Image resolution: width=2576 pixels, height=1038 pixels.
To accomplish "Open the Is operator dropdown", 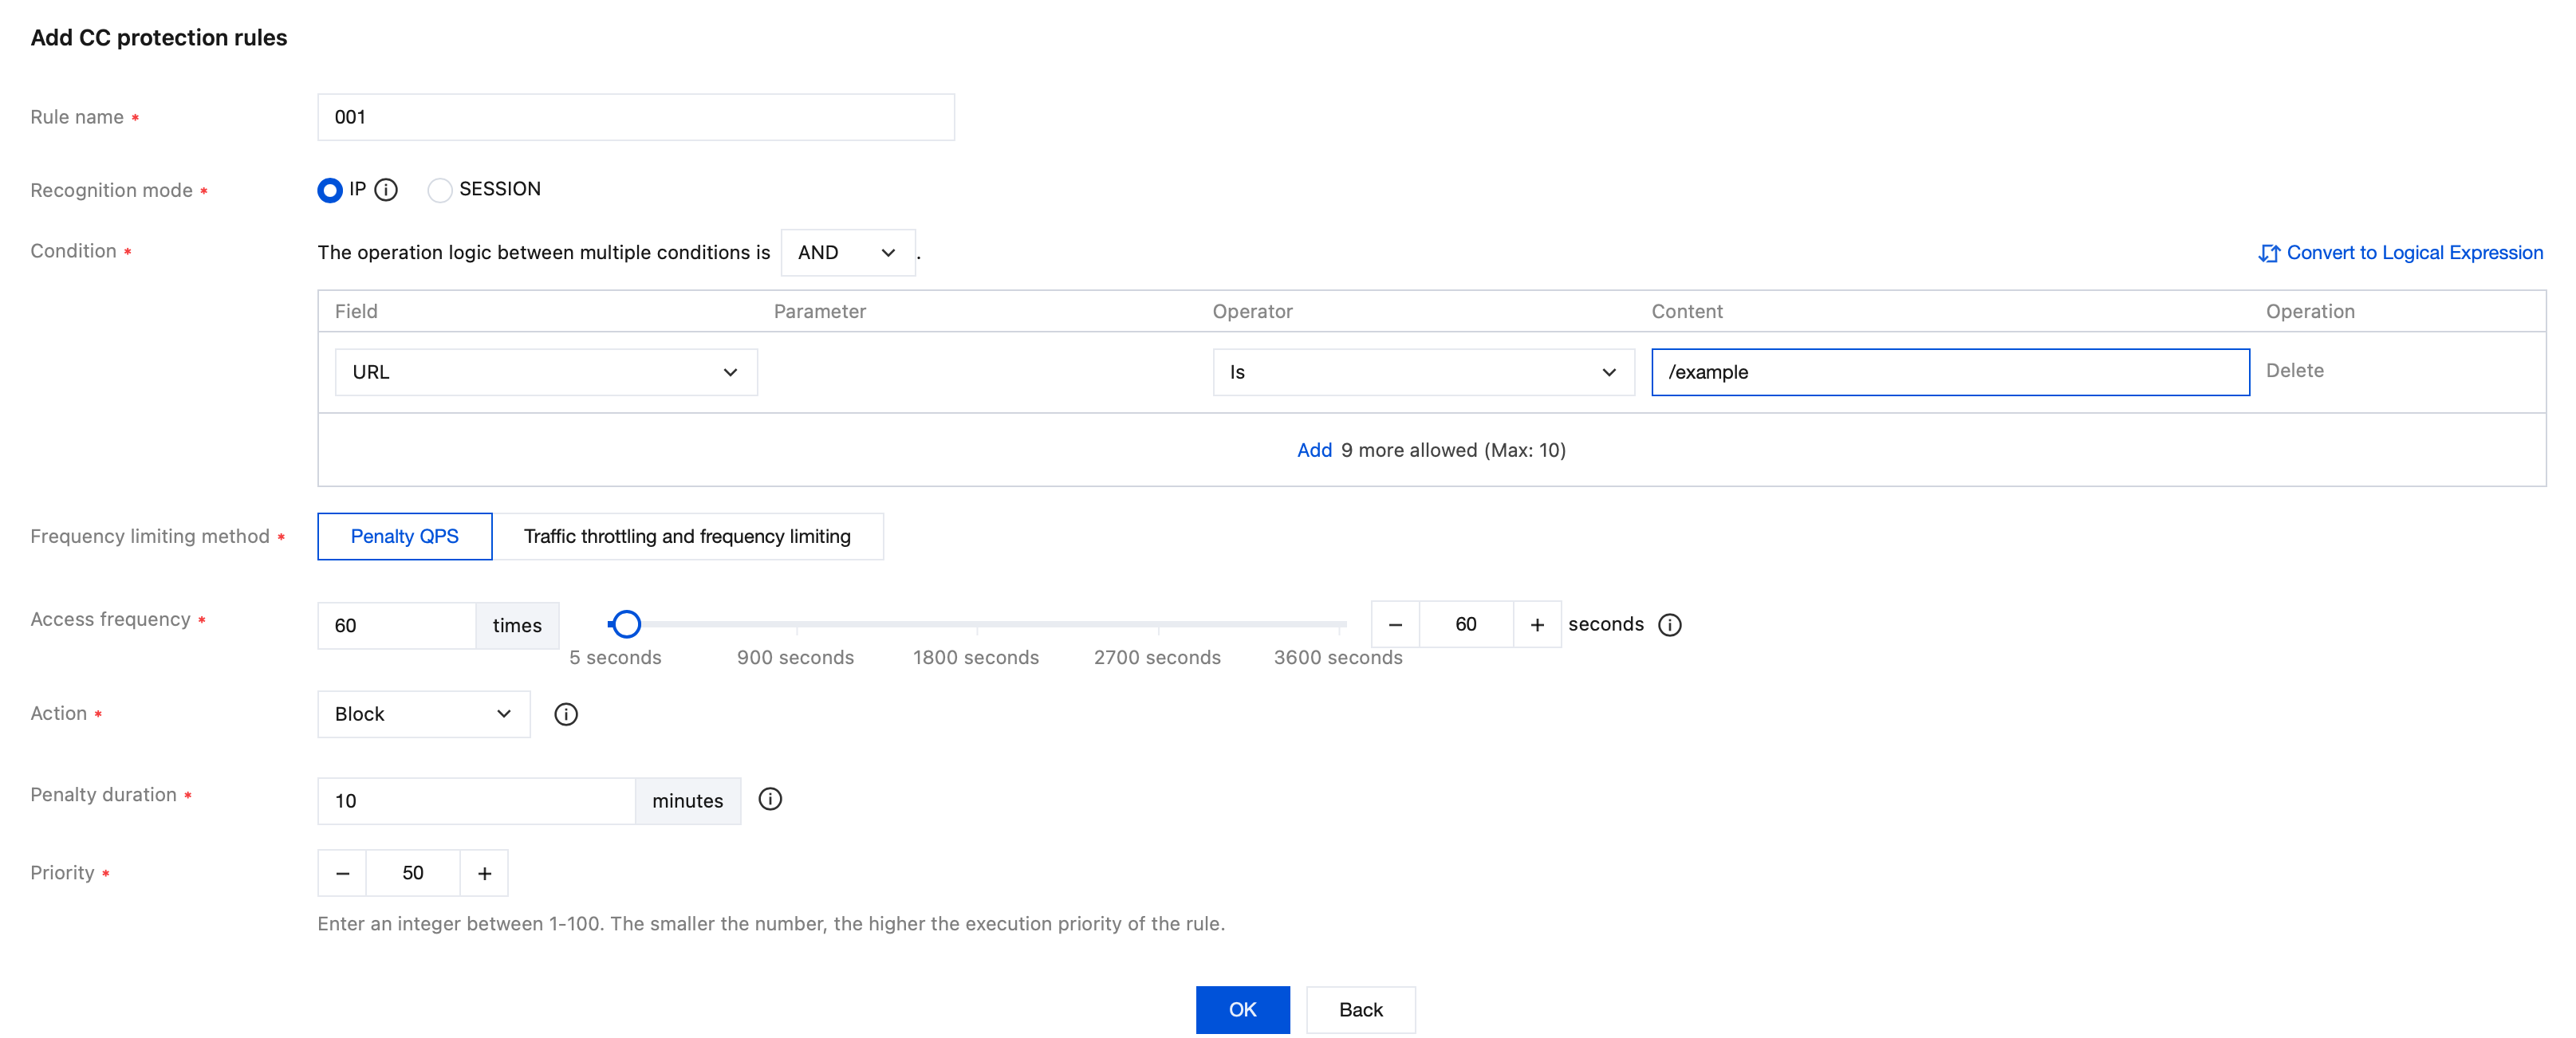I will click(x=1422, y=372).
